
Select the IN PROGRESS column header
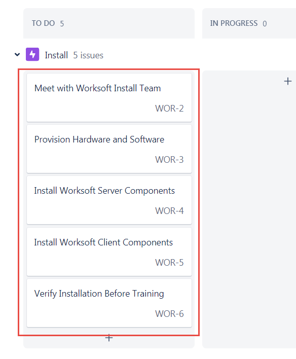pyautogui.click(x=249, y=23)
